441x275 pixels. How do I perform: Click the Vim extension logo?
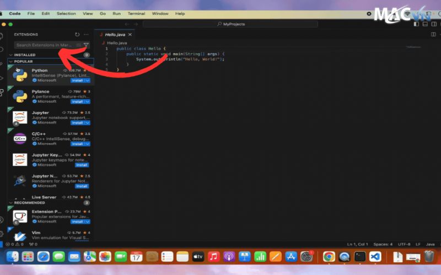[x=20, y=237]
